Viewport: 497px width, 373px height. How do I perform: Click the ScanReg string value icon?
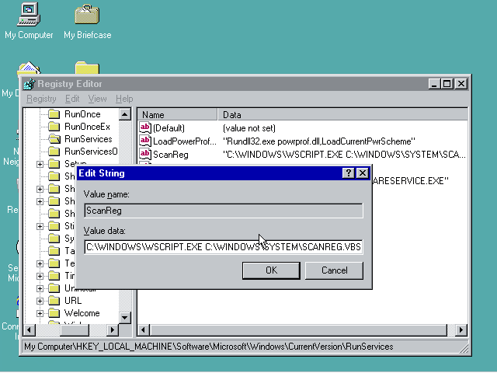point(145,154)
